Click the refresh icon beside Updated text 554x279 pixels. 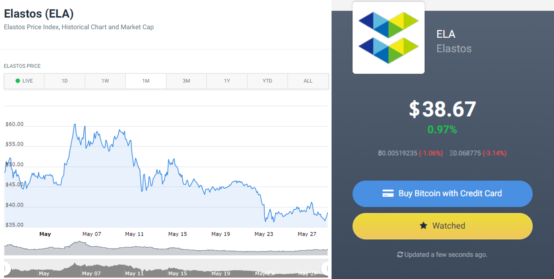(400, 254)
